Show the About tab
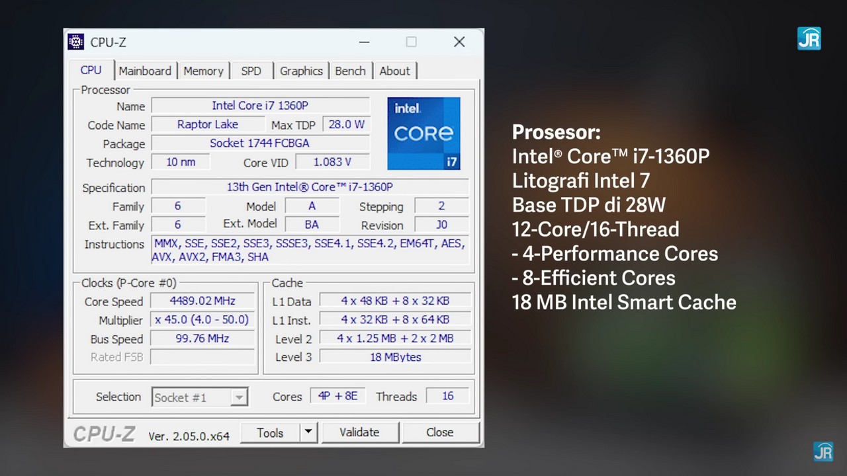847x476 pixels. coord(394,71)
